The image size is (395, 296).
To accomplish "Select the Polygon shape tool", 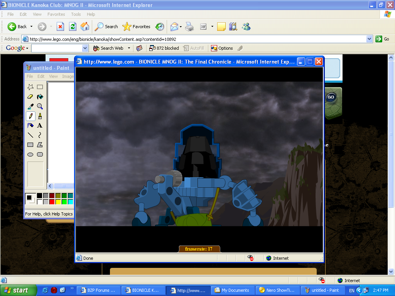I will tap(40, 145).
